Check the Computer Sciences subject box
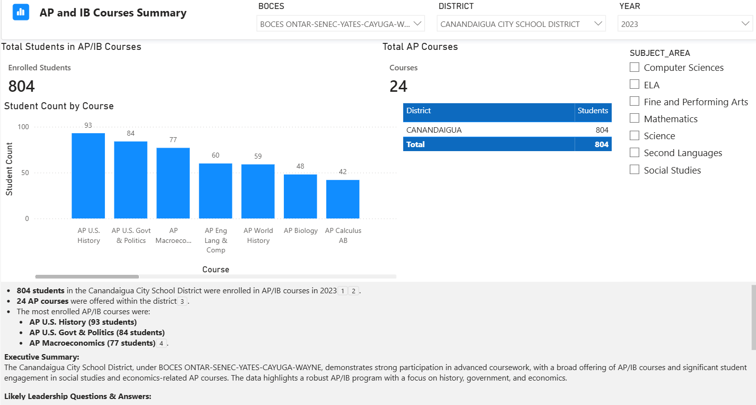This screenshot has width=756, height=405. pos(635,67)
